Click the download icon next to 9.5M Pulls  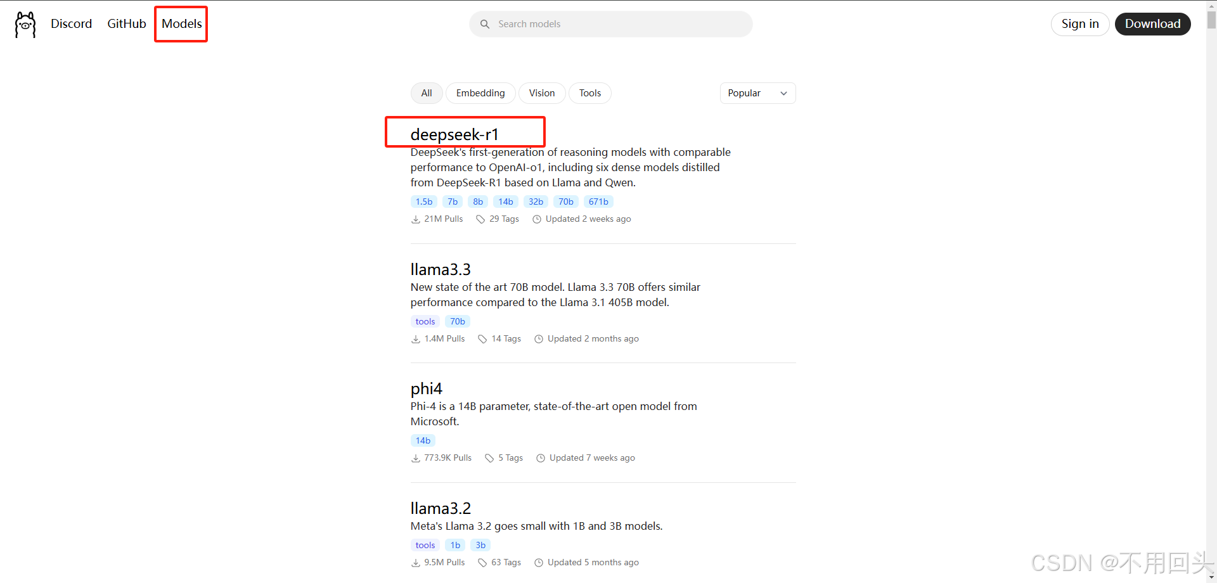point(416,563)
